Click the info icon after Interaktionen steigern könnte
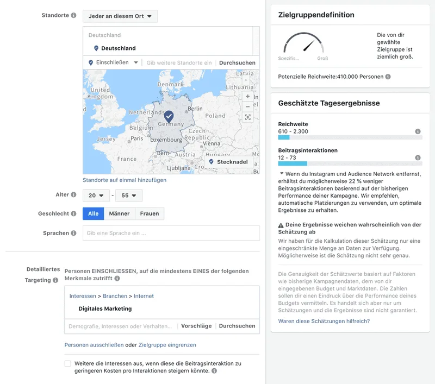Image resolution: width=435 pixels, height=384 pixels. [214, 371]
